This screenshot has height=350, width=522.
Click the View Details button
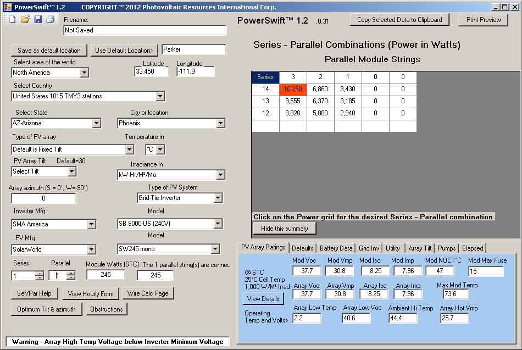click(x=263, y=299)
